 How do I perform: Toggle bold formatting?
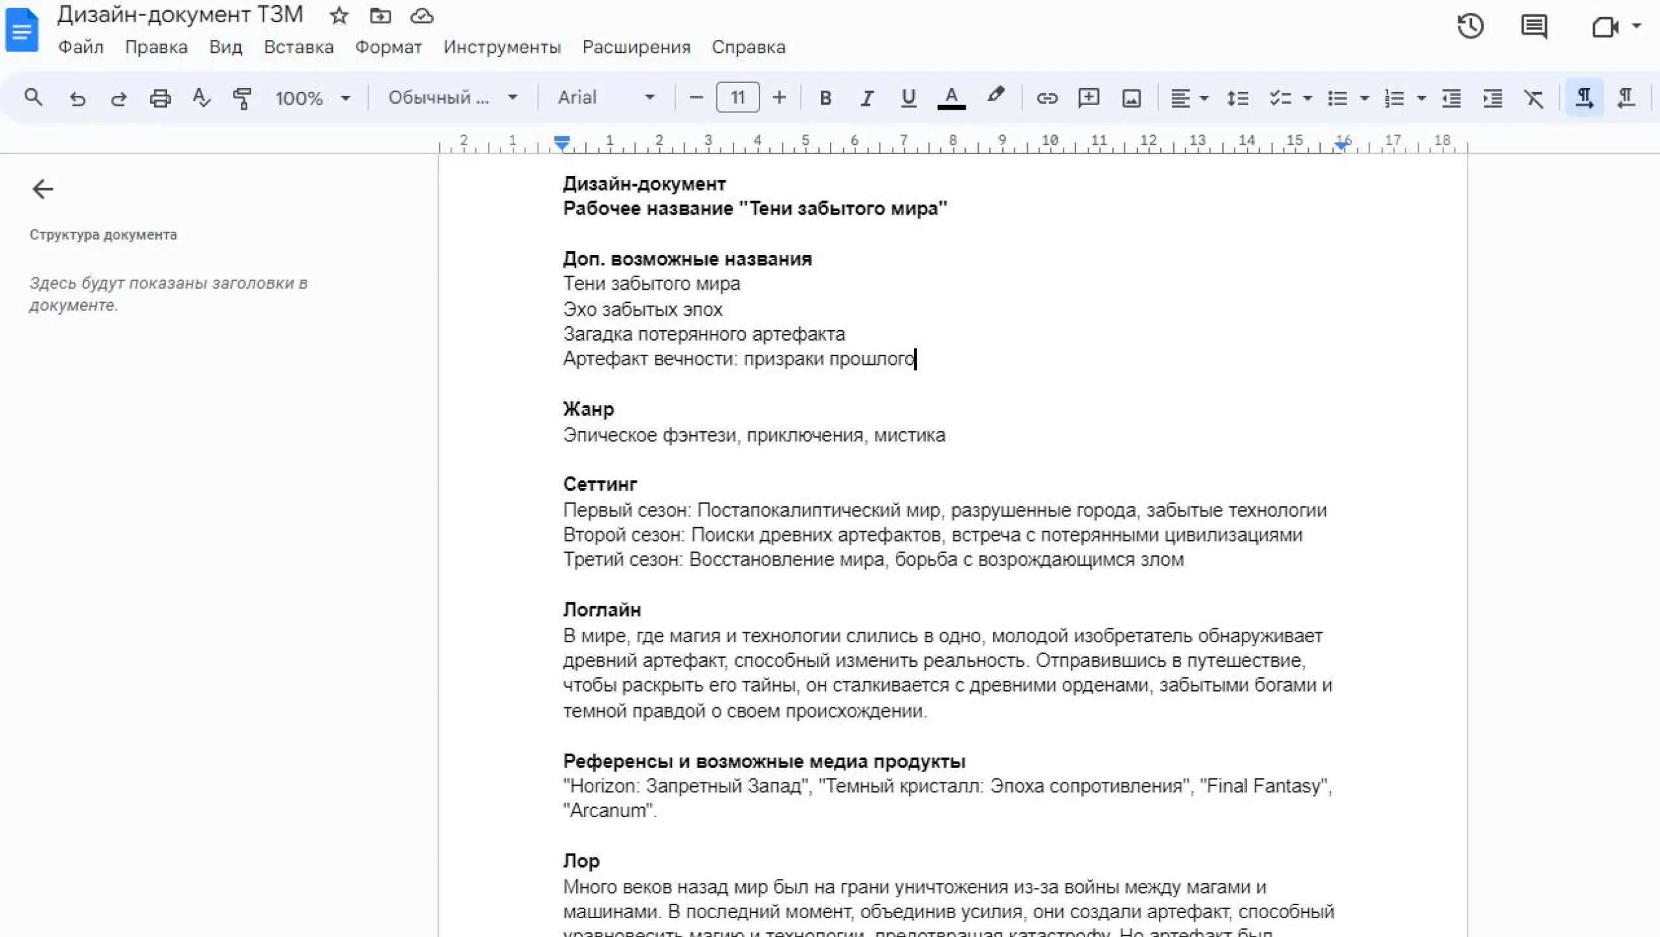[825, 98]
